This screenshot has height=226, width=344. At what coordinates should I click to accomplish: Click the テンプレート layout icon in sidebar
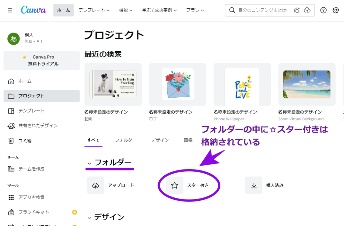tap(11, 111)
